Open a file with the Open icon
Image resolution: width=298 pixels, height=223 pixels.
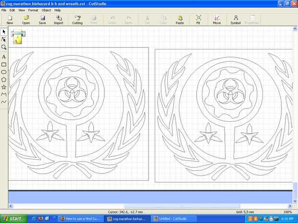tap(26, 20)
